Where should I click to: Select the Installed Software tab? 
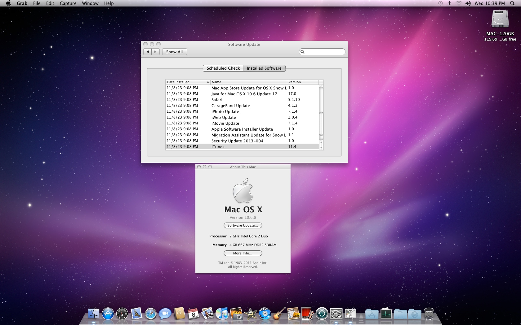tap(264, 68)
